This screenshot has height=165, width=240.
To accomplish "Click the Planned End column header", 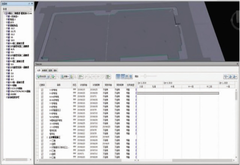I will [x=96, y=85].
